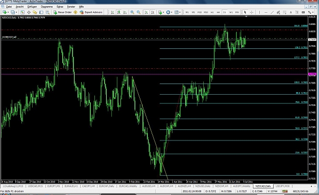Viewport: 319px width, 195px height.
Task: Expand the arrows tool dropdown
Action: [313, 13]
